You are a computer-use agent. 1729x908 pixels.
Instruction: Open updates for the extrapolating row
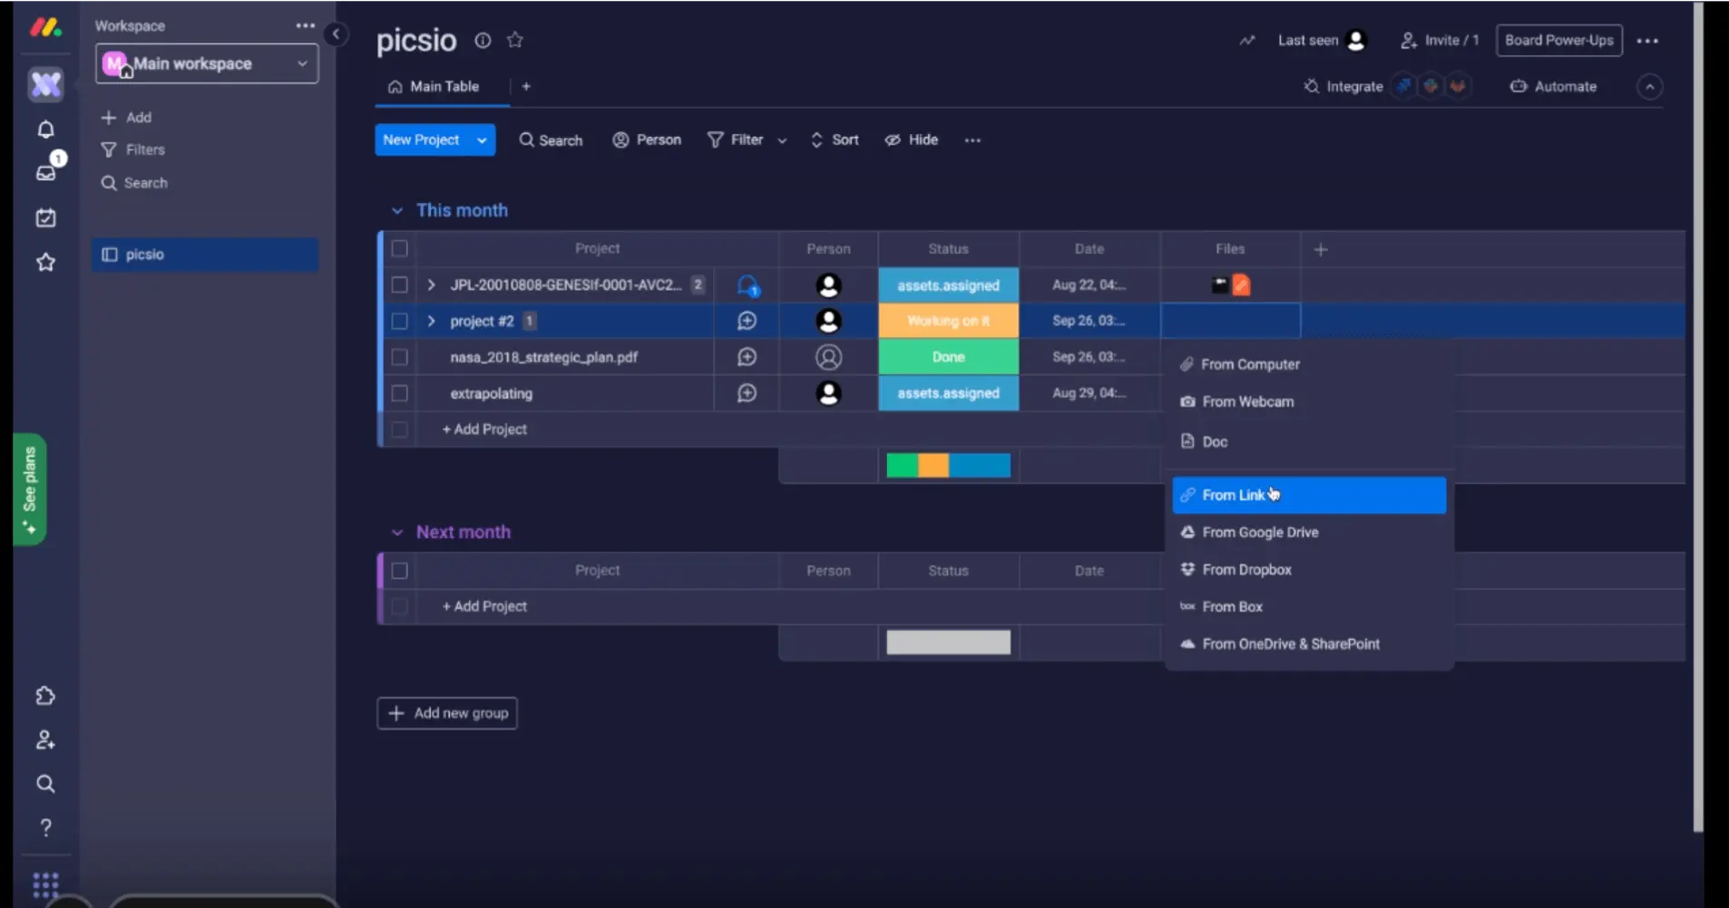(x=747, y=393)
